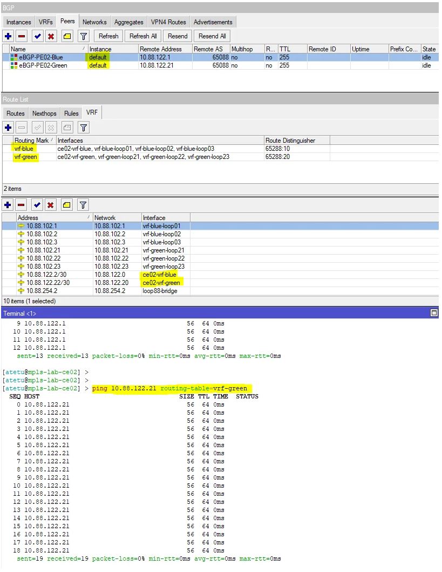The height and width of the screenshot is (572, 442).
Task: Click address icon beside 10.88.254.2
Action: click(x=21, y=291)
